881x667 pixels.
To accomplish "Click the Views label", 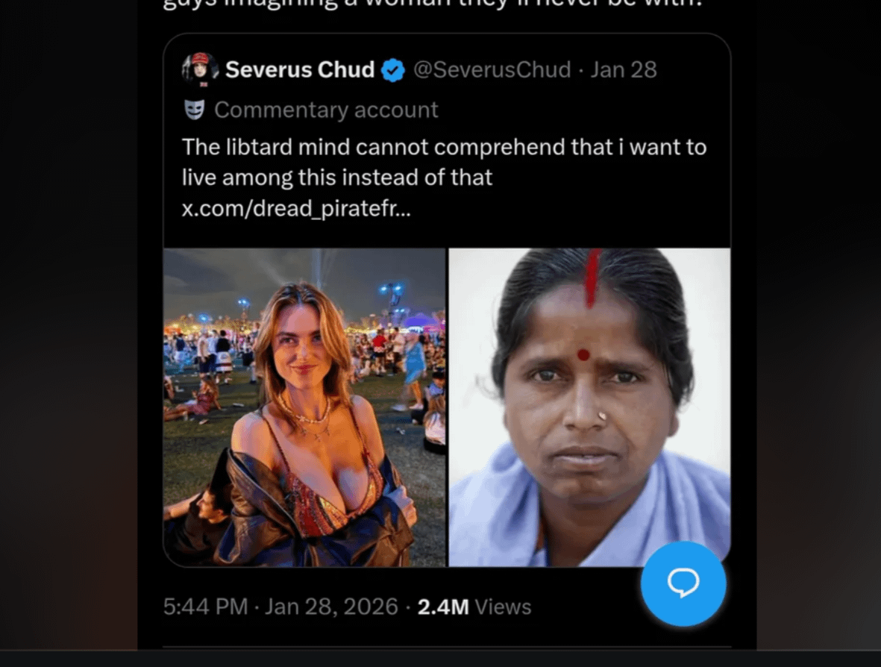I will click(x=504, y=607).
